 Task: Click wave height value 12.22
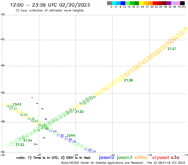point(9,145)
